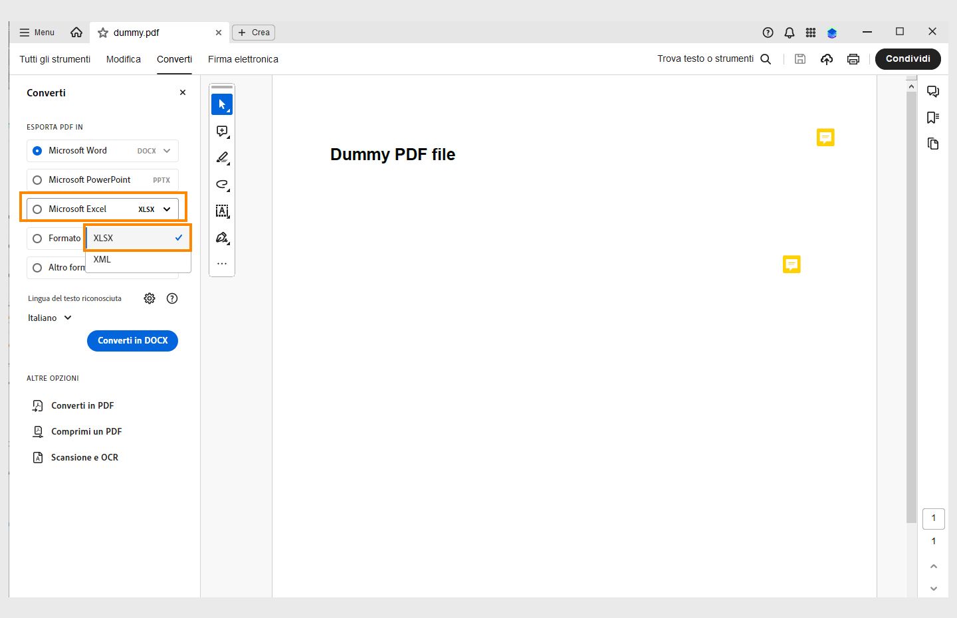This screenshot has width=957, height=618.
Task: Open Scansione e OCR option
Action: [85, 457]
